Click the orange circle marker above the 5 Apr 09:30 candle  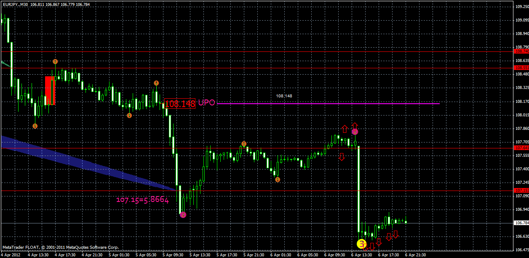tap(156, 83)
